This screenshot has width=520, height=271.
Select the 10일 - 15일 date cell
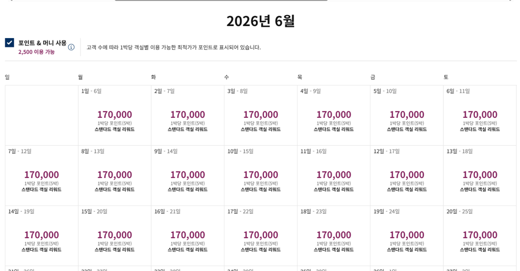(x=261, y=176)
